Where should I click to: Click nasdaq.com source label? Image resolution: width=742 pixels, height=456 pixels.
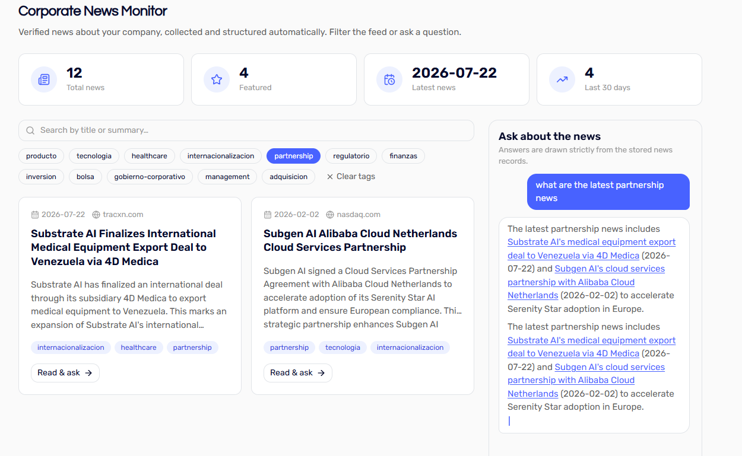pos(359,215)
